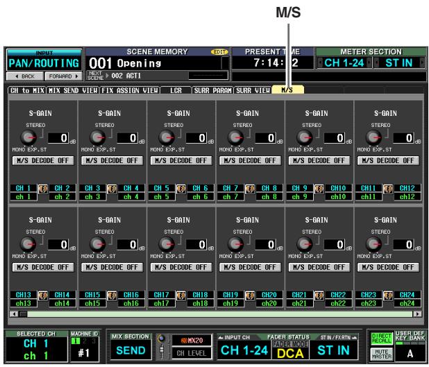
Task: Click the pair heart icon between CH 7 and CH 8
Action: click(x=250, y=189)
